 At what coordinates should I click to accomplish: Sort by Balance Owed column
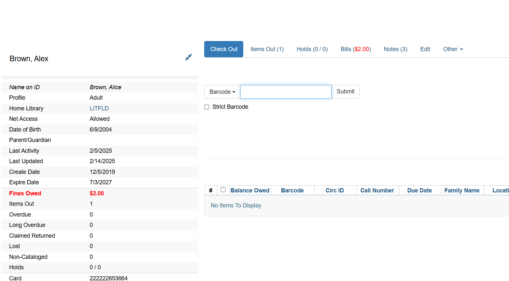click(250, 190)
